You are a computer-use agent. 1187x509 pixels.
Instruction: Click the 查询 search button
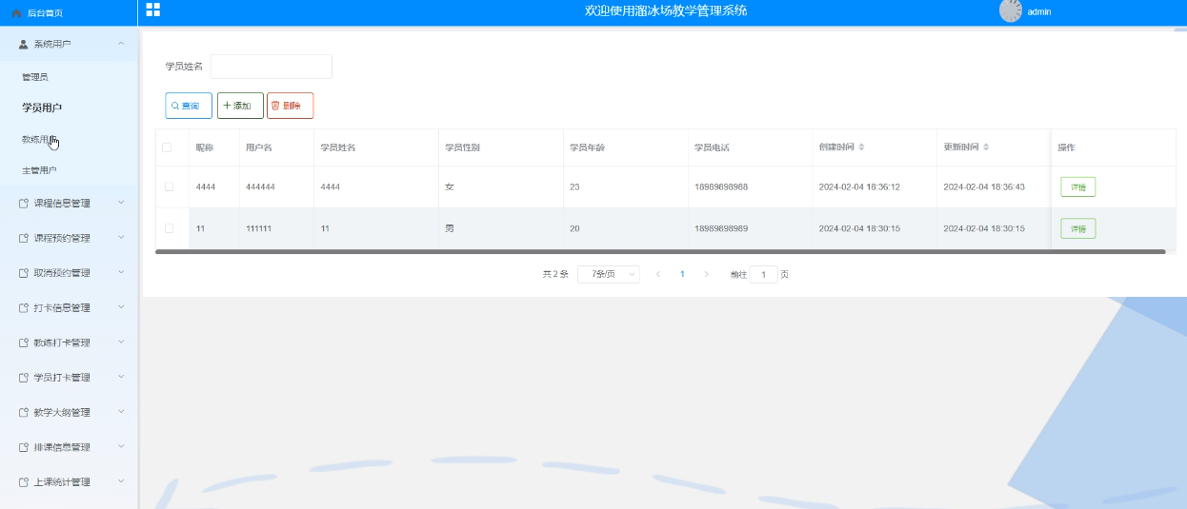tap(189, 106)
